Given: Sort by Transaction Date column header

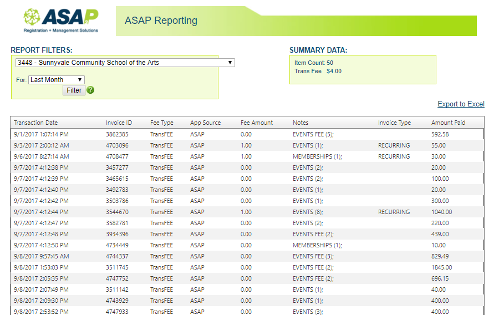Looking at the screenshot, I should coord(35,123).
